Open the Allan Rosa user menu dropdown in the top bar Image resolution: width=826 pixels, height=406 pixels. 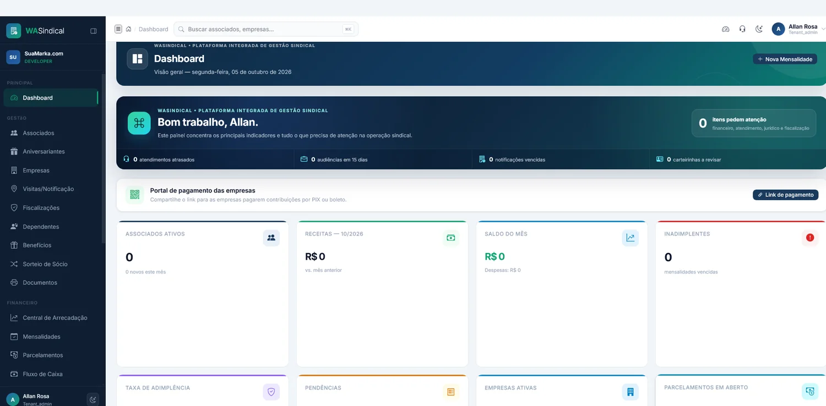pos(798,29)
